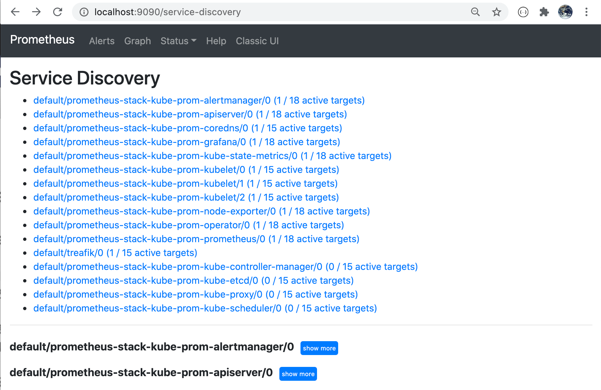Image resolution: width=601 pixels, height=390 pixels.
Task: Open the JSON viewer extension icon
Action: point(523,12)
